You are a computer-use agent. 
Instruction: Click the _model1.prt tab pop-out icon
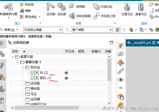click(x=154, y=43)
